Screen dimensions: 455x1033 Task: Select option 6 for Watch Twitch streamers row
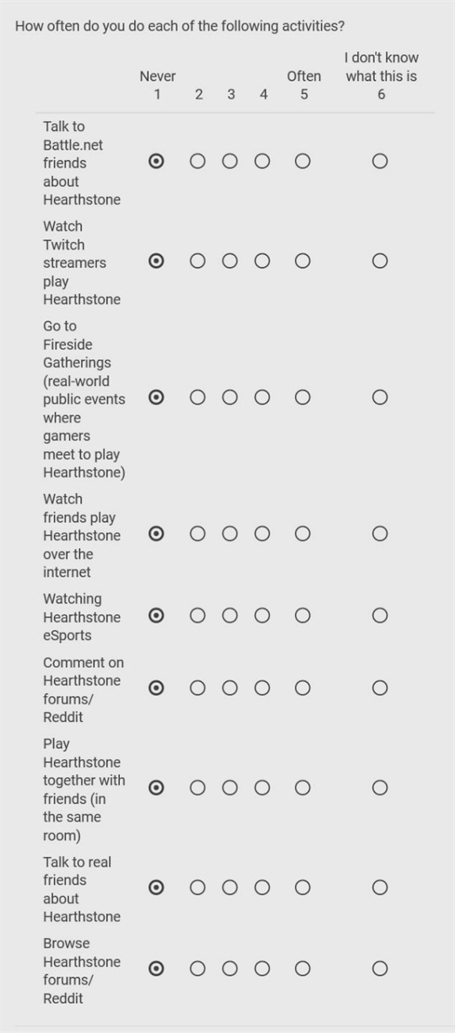(380, 261)
